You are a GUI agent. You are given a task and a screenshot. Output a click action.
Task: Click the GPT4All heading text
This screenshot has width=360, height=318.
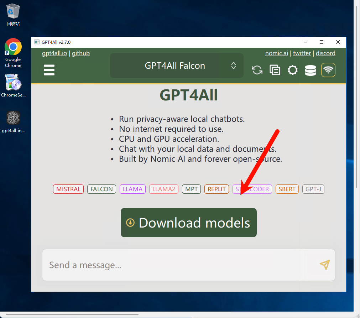pyautogui.click(x=188, y=95)
